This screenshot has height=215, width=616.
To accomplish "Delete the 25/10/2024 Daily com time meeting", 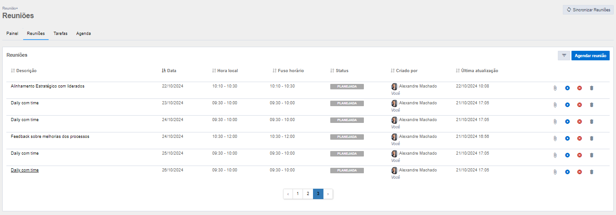I will pos(591,155).
